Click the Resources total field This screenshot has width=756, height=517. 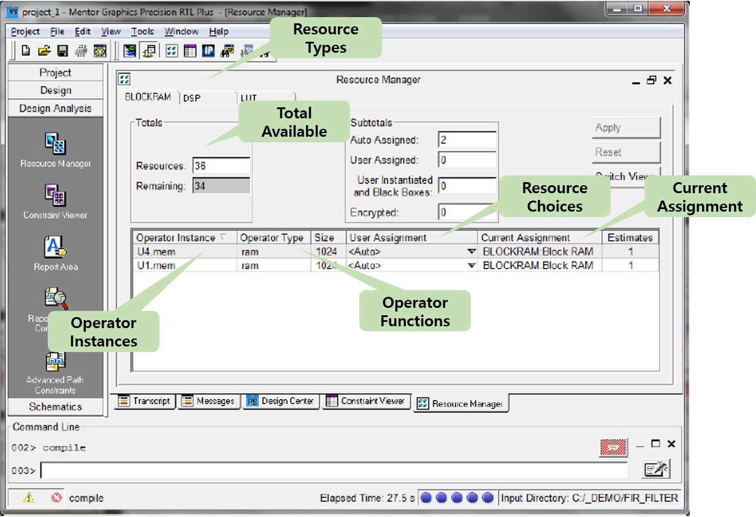pos(221,166)
